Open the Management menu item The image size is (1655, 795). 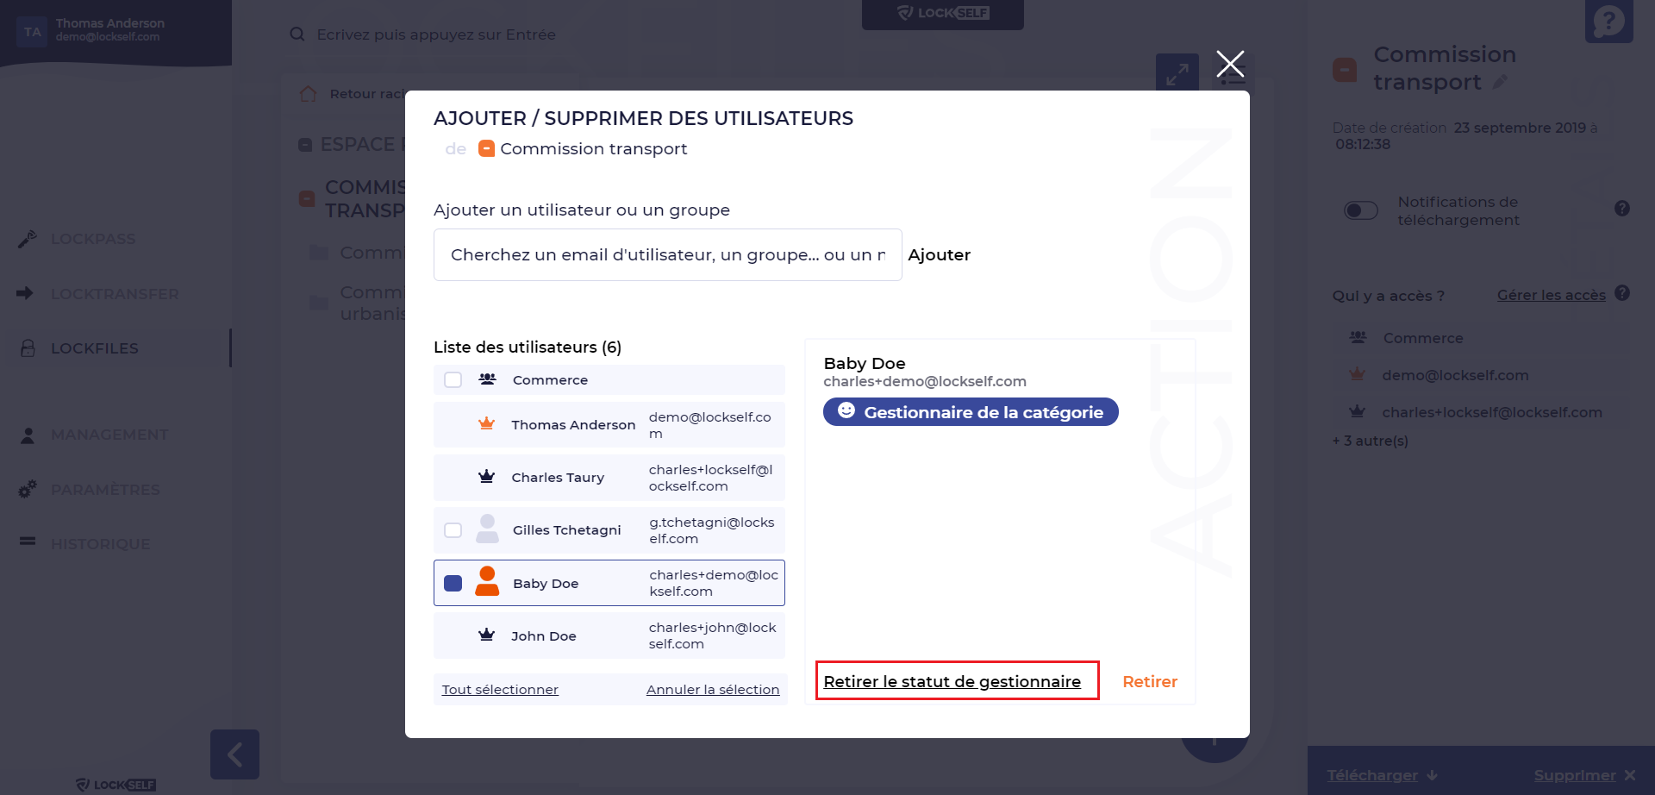[109, 435]
